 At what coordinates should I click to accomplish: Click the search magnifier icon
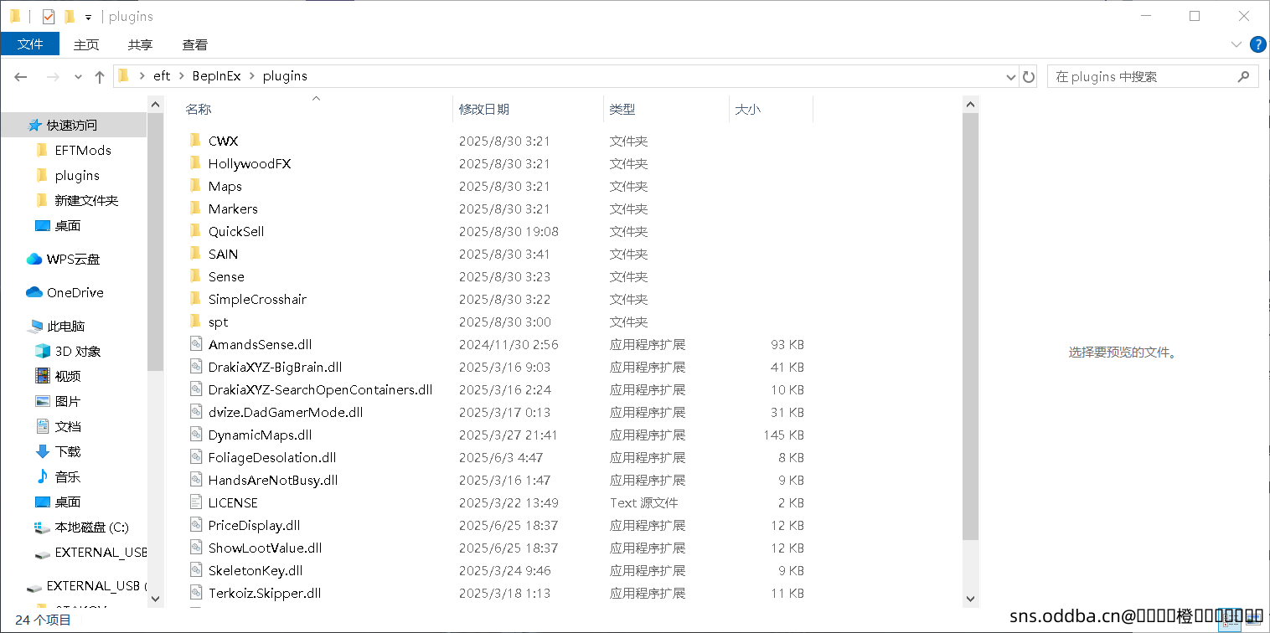coord(1243,76)
